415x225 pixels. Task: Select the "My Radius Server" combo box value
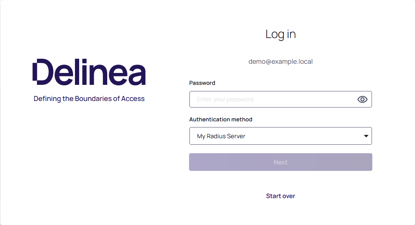coord(221,136)
